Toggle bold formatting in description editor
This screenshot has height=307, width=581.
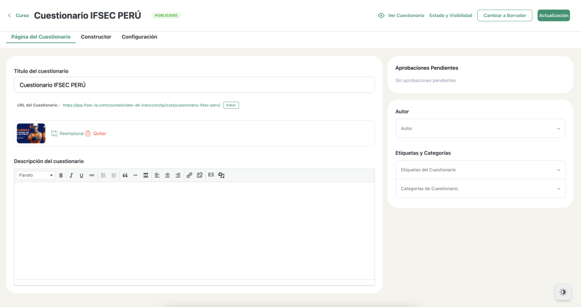[x=61, y=175]
